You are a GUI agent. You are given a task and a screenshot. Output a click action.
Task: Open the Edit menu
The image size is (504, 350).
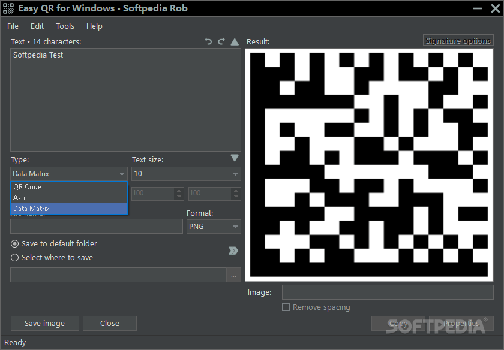coord(37,26)
